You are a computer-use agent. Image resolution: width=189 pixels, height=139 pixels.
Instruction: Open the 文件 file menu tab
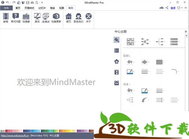click(6, 8)
